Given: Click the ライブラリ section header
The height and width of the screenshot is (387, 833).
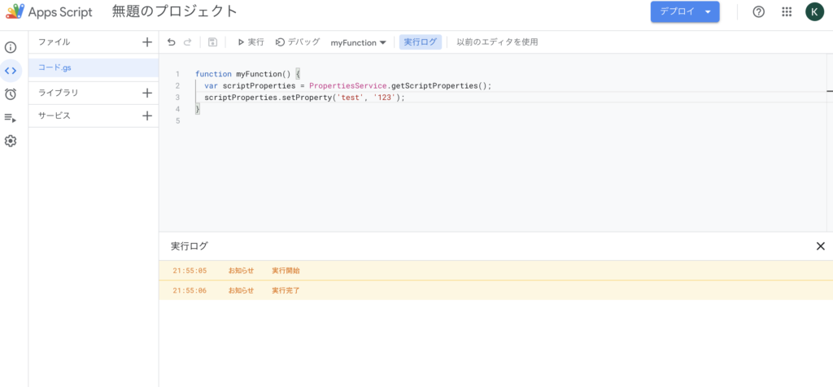Looking at the screenshot, I should click(x=59, y=93).
